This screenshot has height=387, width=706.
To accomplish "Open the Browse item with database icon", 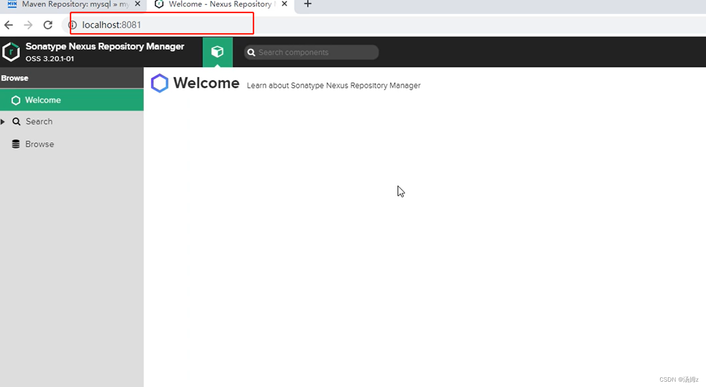I will [72, 144].
